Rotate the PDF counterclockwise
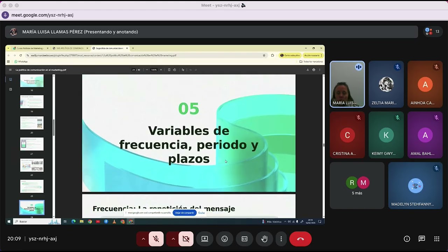 coord(175,70)
